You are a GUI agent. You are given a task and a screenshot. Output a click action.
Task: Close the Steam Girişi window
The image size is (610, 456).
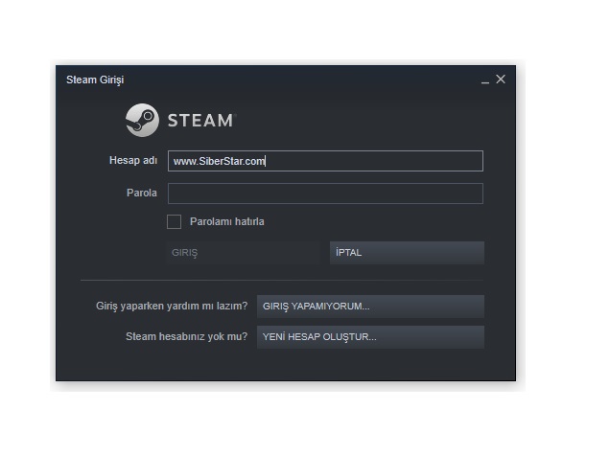[501, 80]
